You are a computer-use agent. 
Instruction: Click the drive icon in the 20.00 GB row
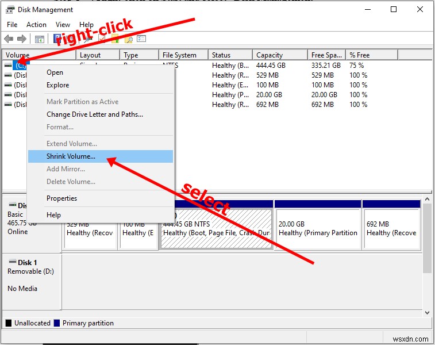[x=8, y=95]
